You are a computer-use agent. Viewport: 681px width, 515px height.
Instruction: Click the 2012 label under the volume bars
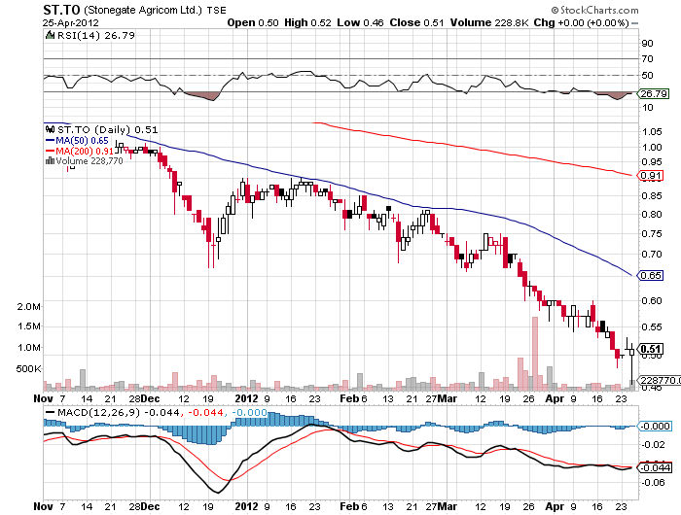[246, 398]
